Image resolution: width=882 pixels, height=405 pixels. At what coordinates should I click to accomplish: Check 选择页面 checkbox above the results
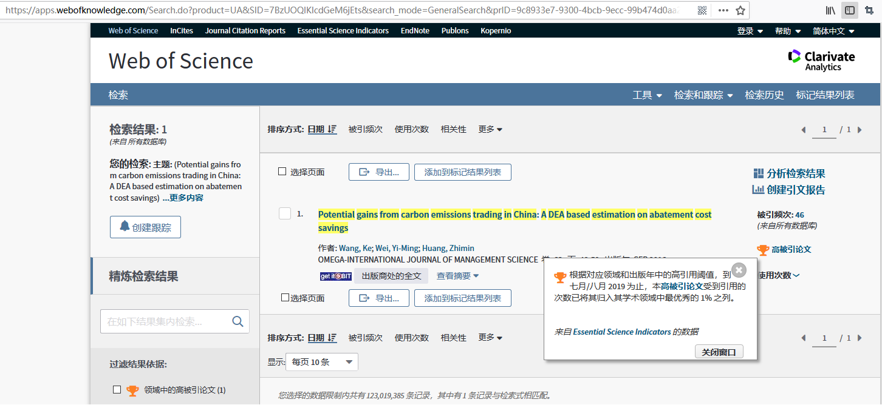coord(282,172)
